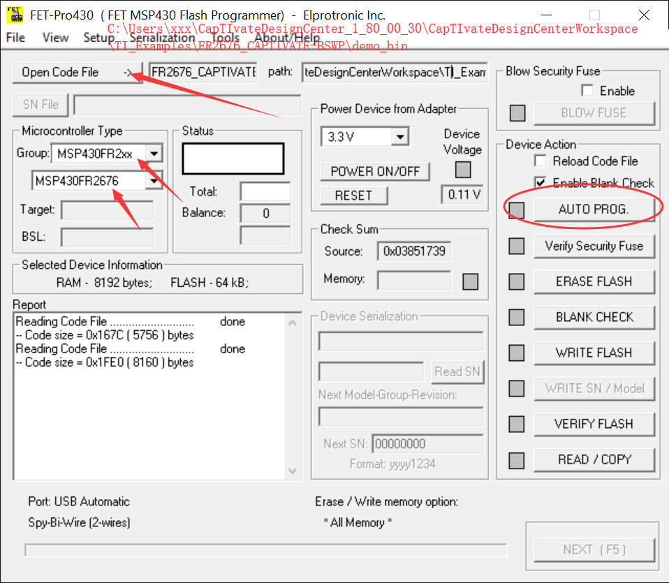
Task: Click the ERASE FLASH button
Action: click(x=594, y=282)
